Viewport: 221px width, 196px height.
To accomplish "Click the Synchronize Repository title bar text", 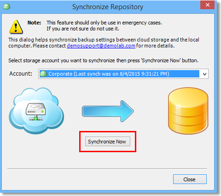I will (x=108, y=7).
